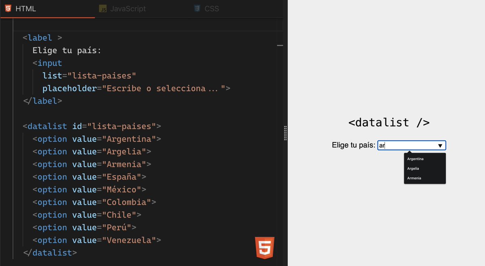Viewport: 485px width, 266px height.
Task: Pick Armenia from the suggestion list
Action: coord(425,178)
